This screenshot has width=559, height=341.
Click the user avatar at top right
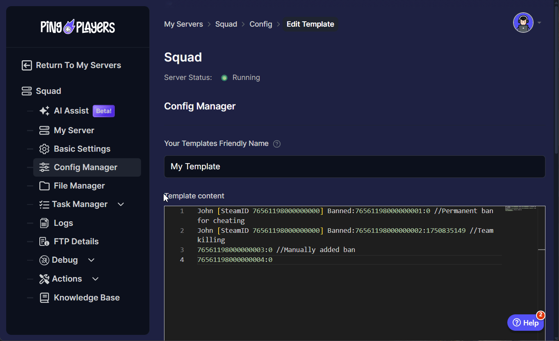point(523,23)
